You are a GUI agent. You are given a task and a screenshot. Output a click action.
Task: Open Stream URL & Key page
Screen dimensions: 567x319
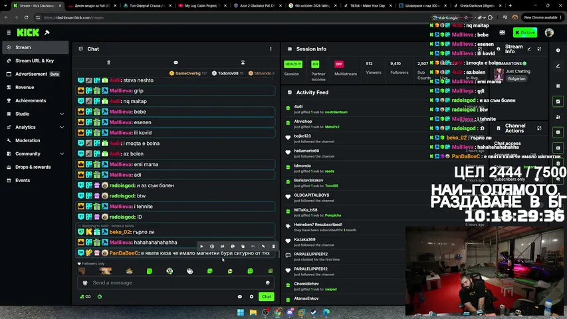pos(35,60)
